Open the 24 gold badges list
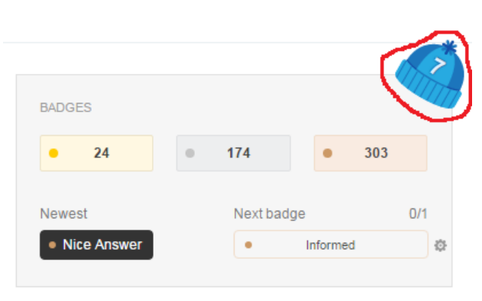 coord(96,153)
